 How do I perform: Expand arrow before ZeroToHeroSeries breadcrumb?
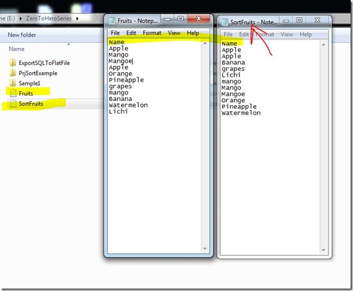pos(20,19)
